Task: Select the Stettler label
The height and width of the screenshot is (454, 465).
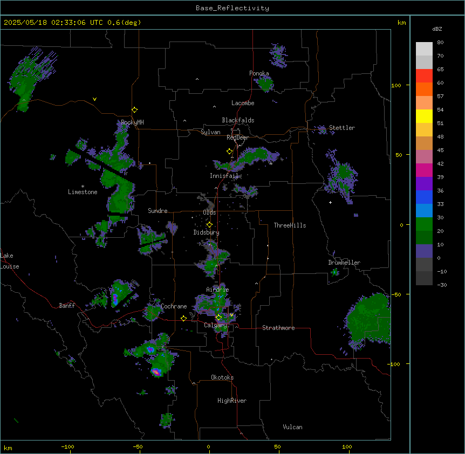Action: pos(342,128)
